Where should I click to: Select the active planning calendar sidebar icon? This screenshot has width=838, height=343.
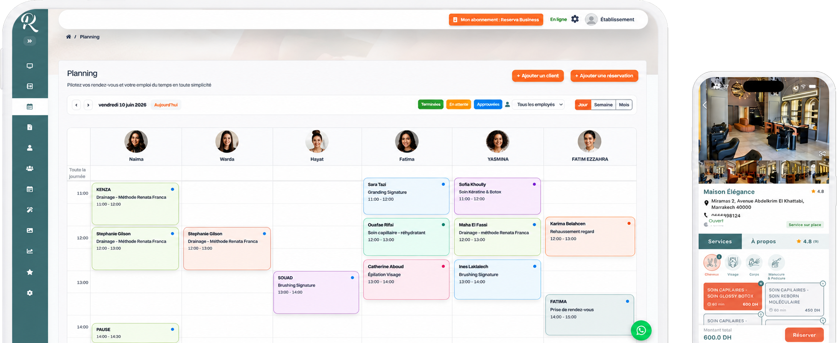(29, 106)
